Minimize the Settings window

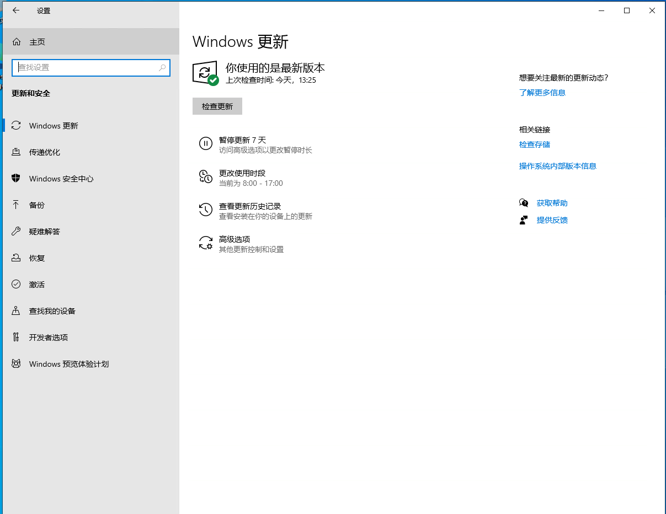click(601, 10)
